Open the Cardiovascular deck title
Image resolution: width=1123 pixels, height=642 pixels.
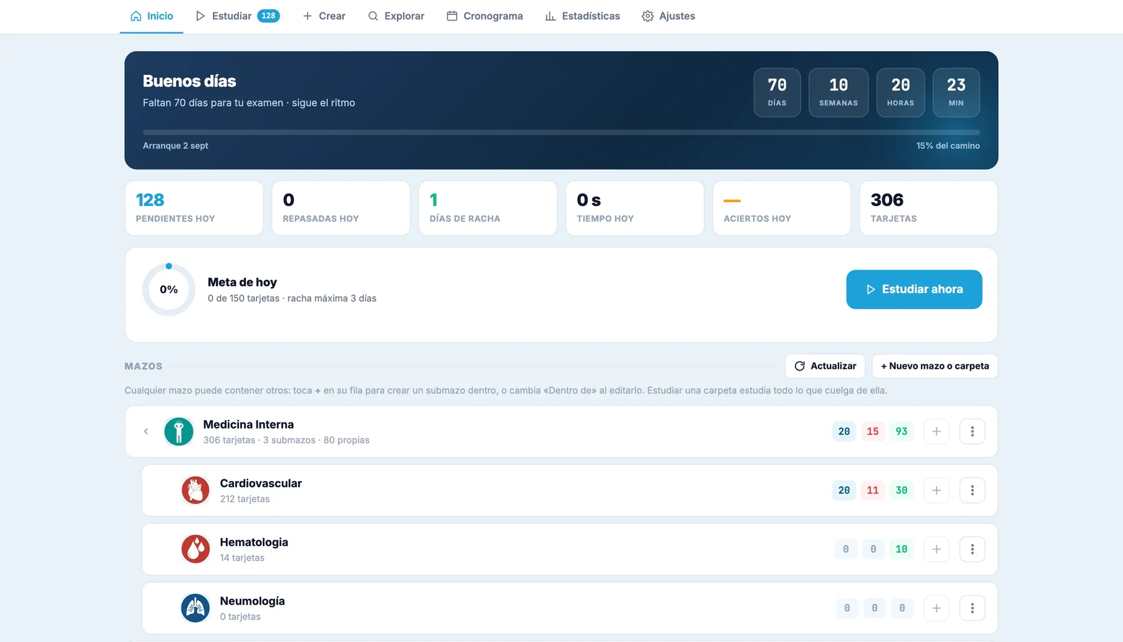pyautogui.click(x=261, y=484)
